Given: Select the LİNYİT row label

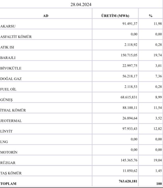Looking at the screenshot, I should tap(7, 131).
